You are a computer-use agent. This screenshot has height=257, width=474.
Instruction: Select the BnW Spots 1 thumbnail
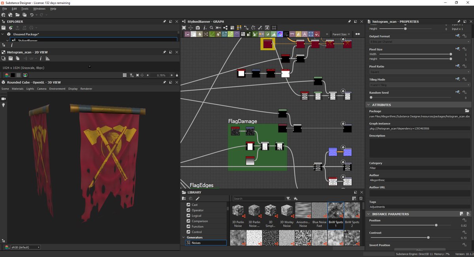point(336,215)
